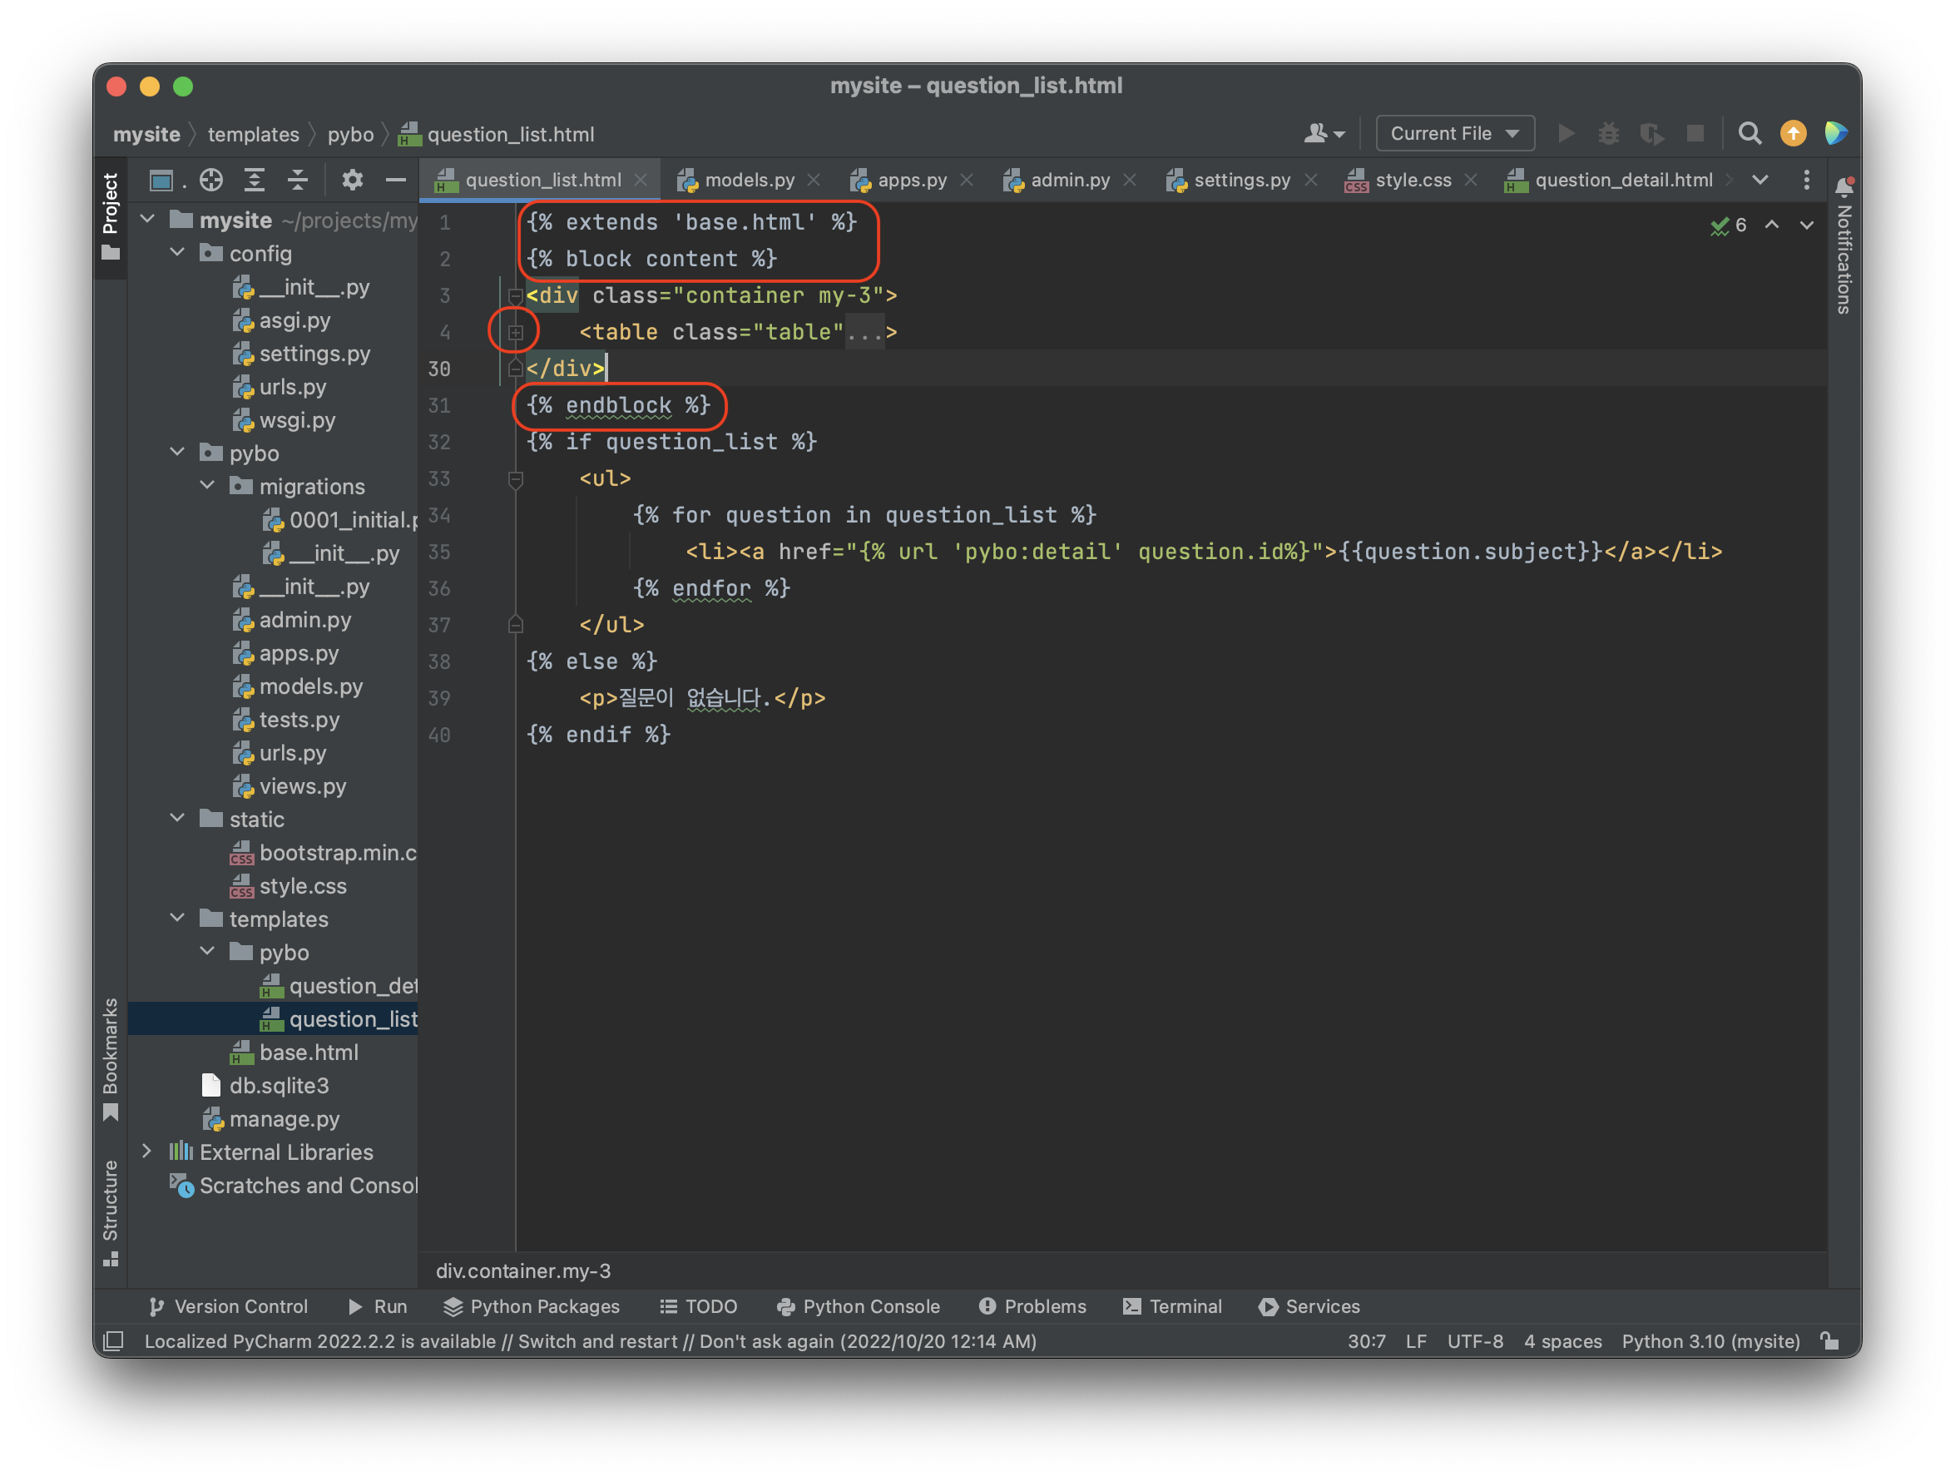Toggle the tool window quick-access icon bottom-left

(113, 1341)
